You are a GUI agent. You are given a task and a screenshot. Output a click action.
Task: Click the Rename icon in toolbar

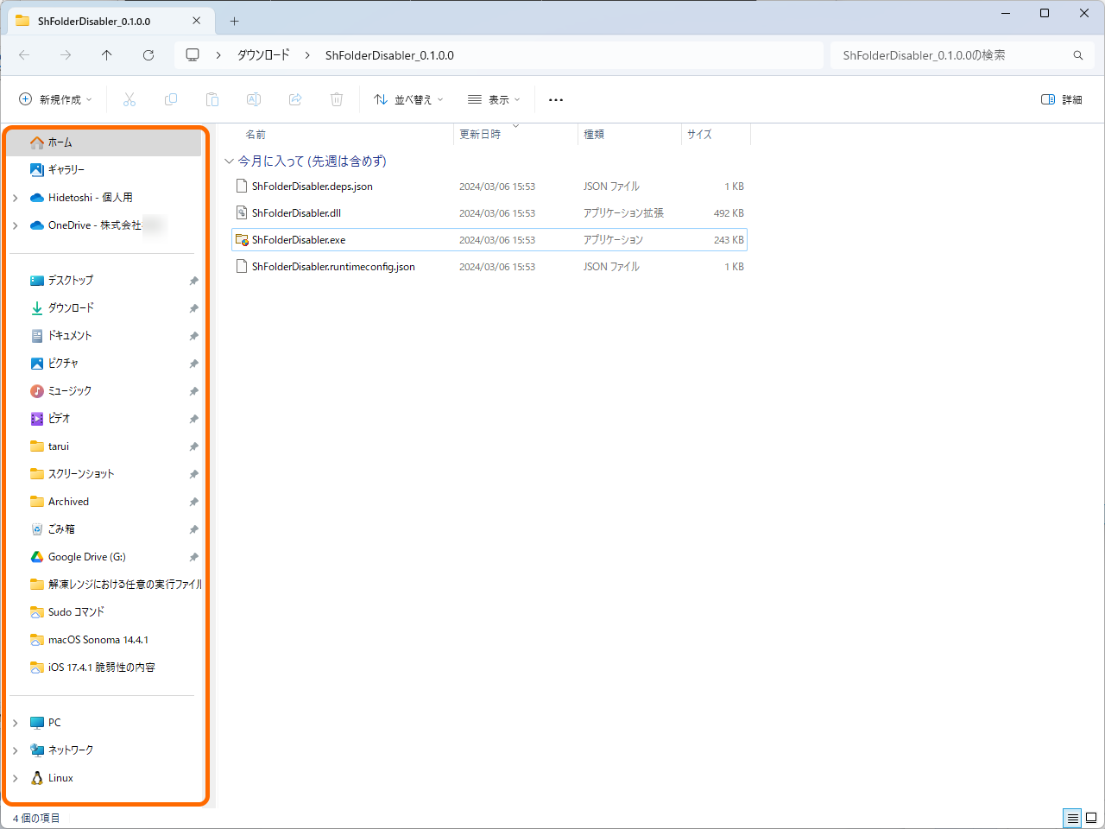click(254, 100)
